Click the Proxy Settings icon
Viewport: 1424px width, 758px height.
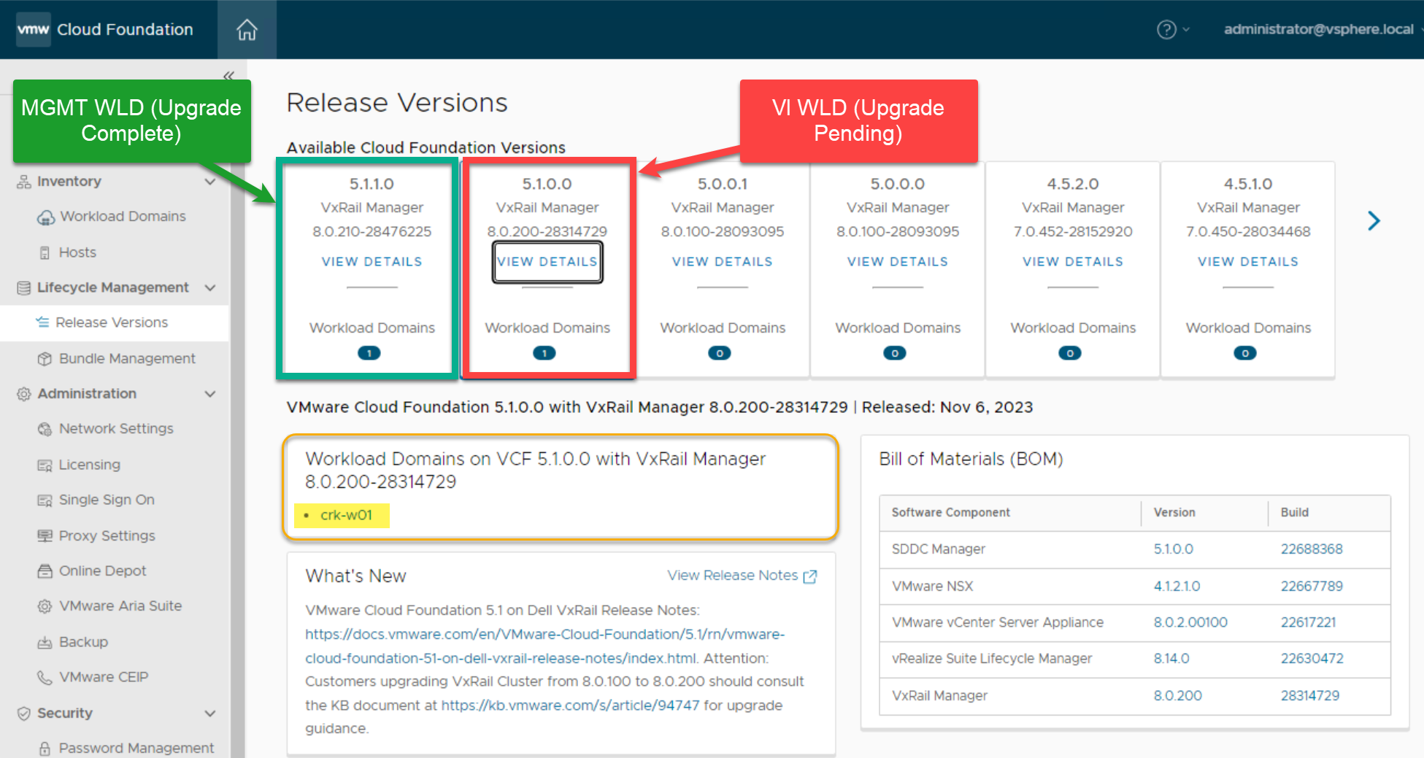(45, 536)
